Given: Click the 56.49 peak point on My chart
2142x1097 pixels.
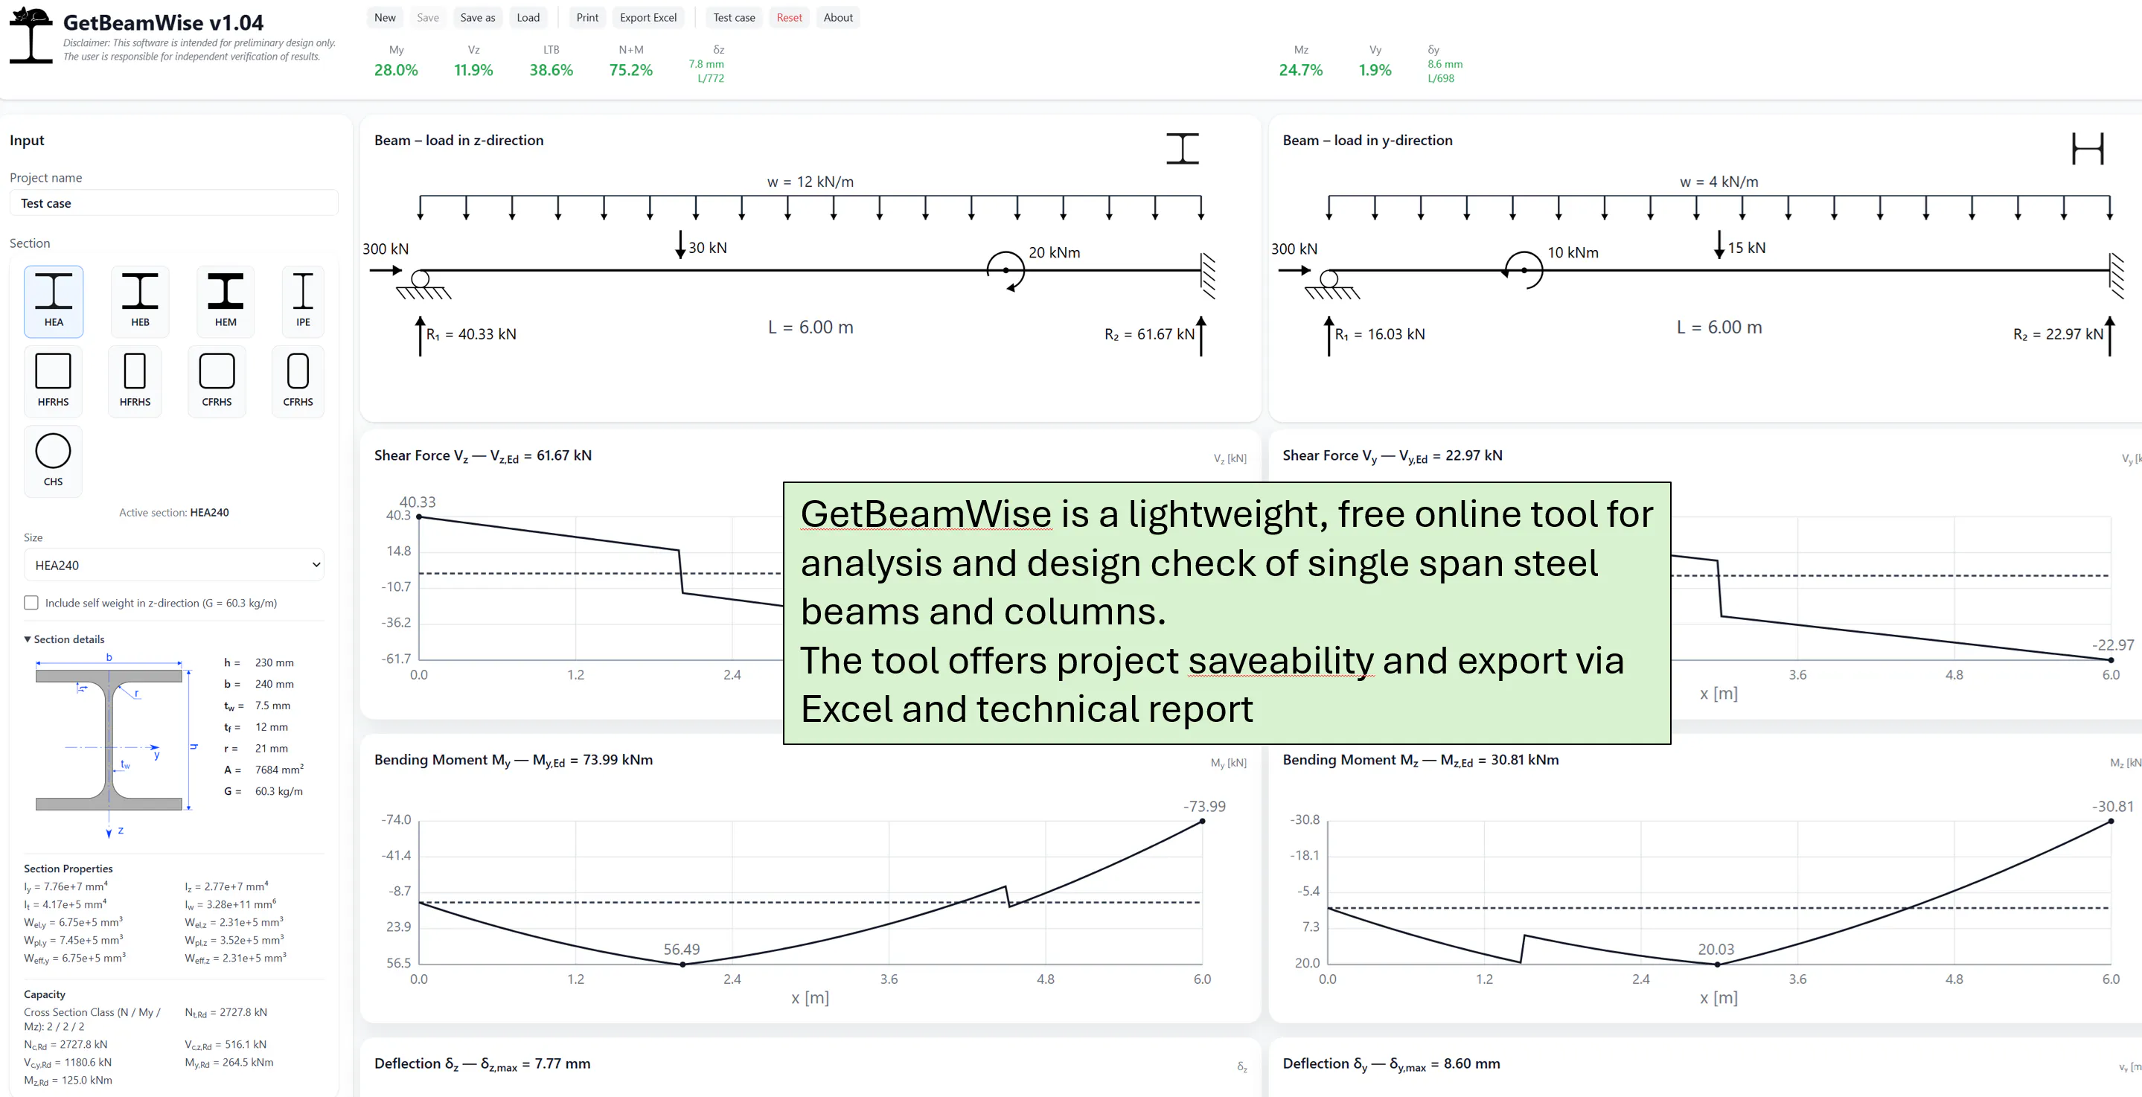Looking at the screenshot, I should click(682, 964).
